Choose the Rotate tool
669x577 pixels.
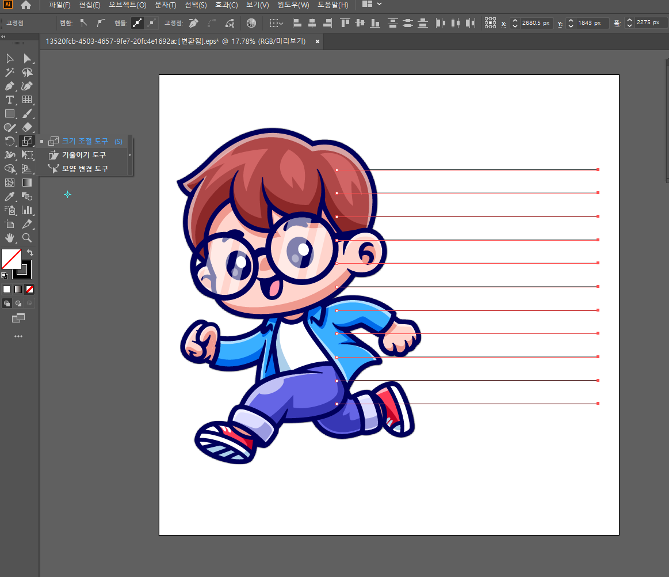9,141
